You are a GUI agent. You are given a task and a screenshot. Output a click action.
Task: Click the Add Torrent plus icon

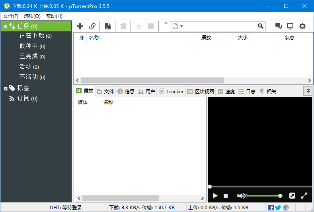[80, 26]
